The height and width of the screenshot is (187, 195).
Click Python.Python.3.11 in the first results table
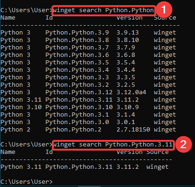(79, 100)
